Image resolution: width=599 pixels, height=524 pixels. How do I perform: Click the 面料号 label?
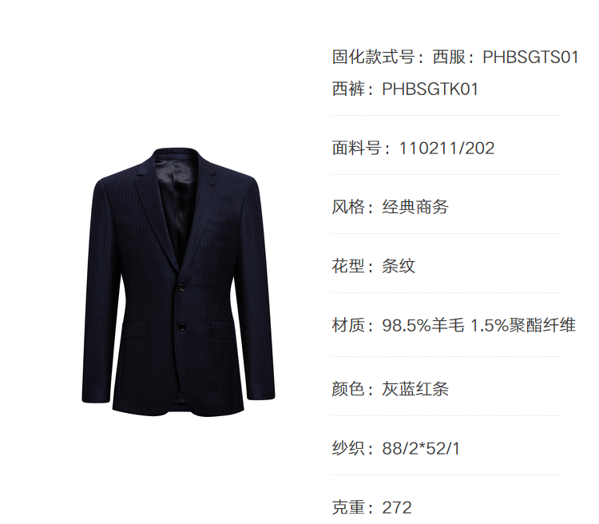pos(356,149)
